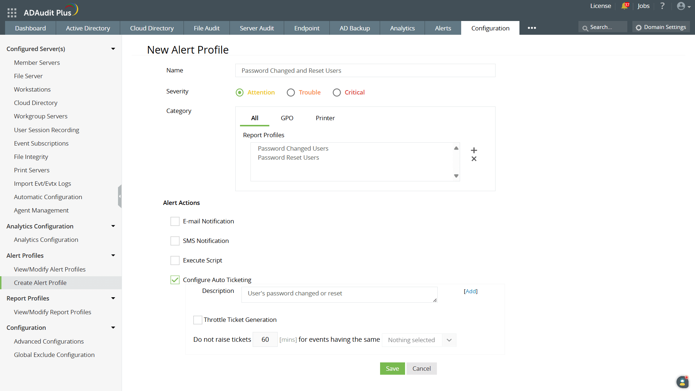Enable Throttle Ticket Generation
This screenshot has height=391, width=695.
tap(198, 320)
